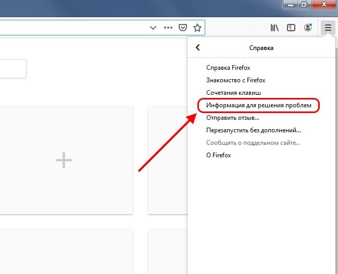
Task: Open the Firefox account icon
Action: pyautogui.click(x=308, y=28)
